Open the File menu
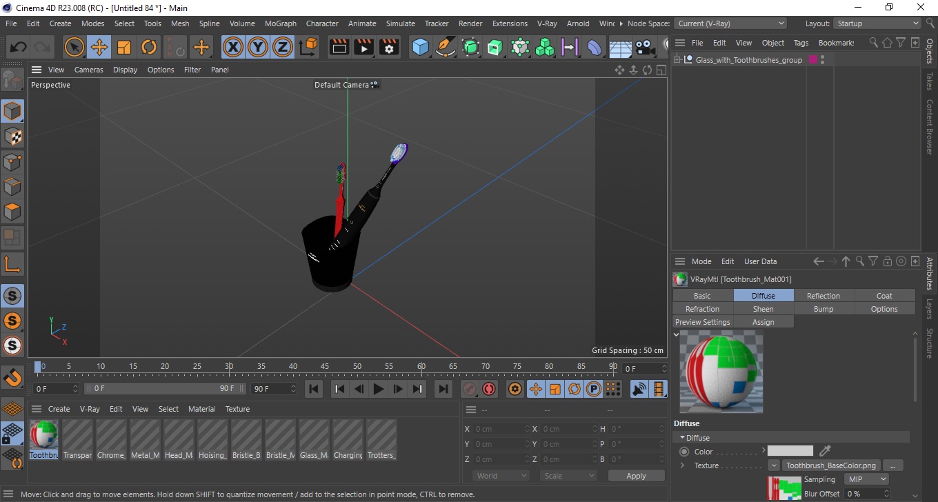938x502 pixels. point(11,23)
